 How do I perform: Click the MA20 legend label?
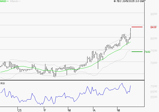tap(3, 1)
